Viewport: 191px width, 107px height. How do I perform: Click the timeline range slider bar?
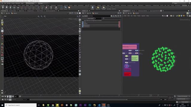click(78, 100)
